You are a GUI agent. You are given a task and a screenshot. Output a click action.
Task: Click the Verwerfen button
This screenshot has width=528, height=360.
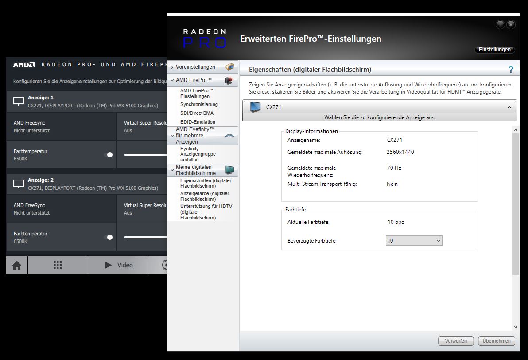pos(456,341)
